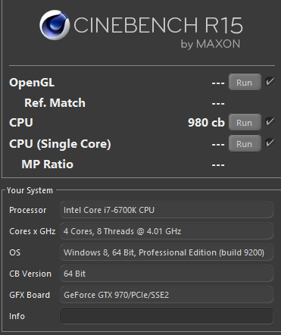Select the CB Version 64 Bit field

167,274
